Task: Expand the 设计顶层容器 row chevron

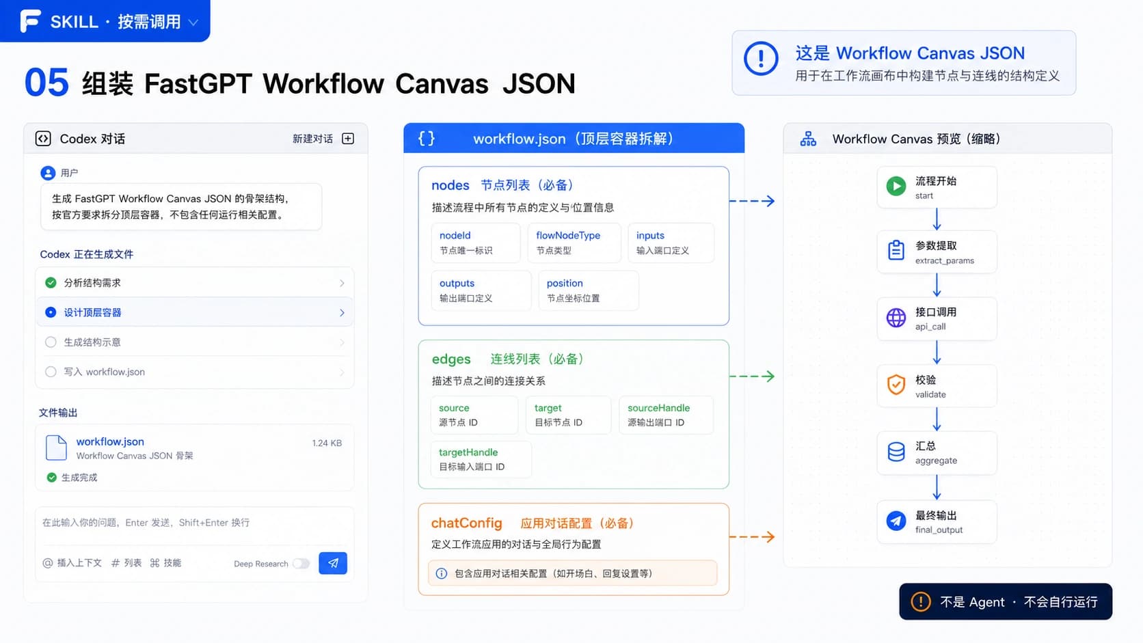Action: click(x=342, y=312)
